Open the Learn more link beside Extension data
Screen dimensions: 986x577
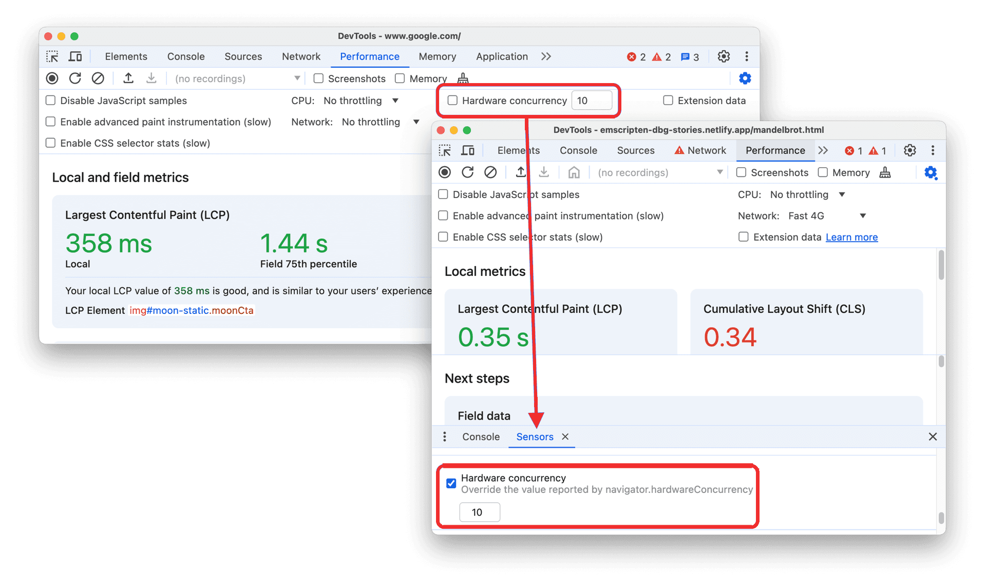click(851, 237)
